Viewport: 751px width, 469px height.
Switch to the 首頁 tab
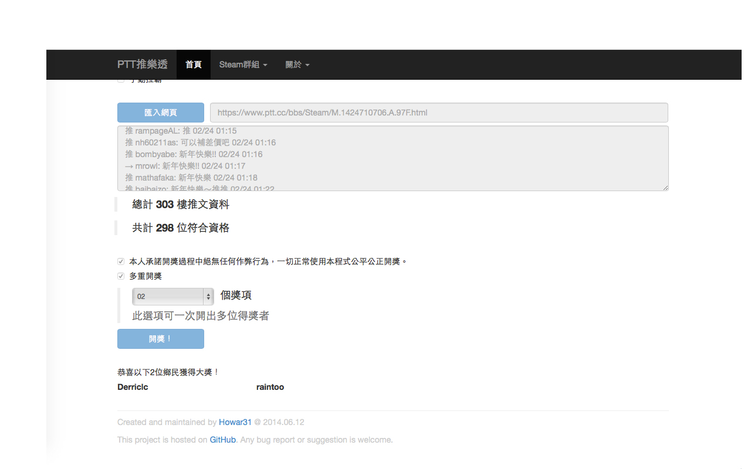pyautogui.click(x=194, y=64)
